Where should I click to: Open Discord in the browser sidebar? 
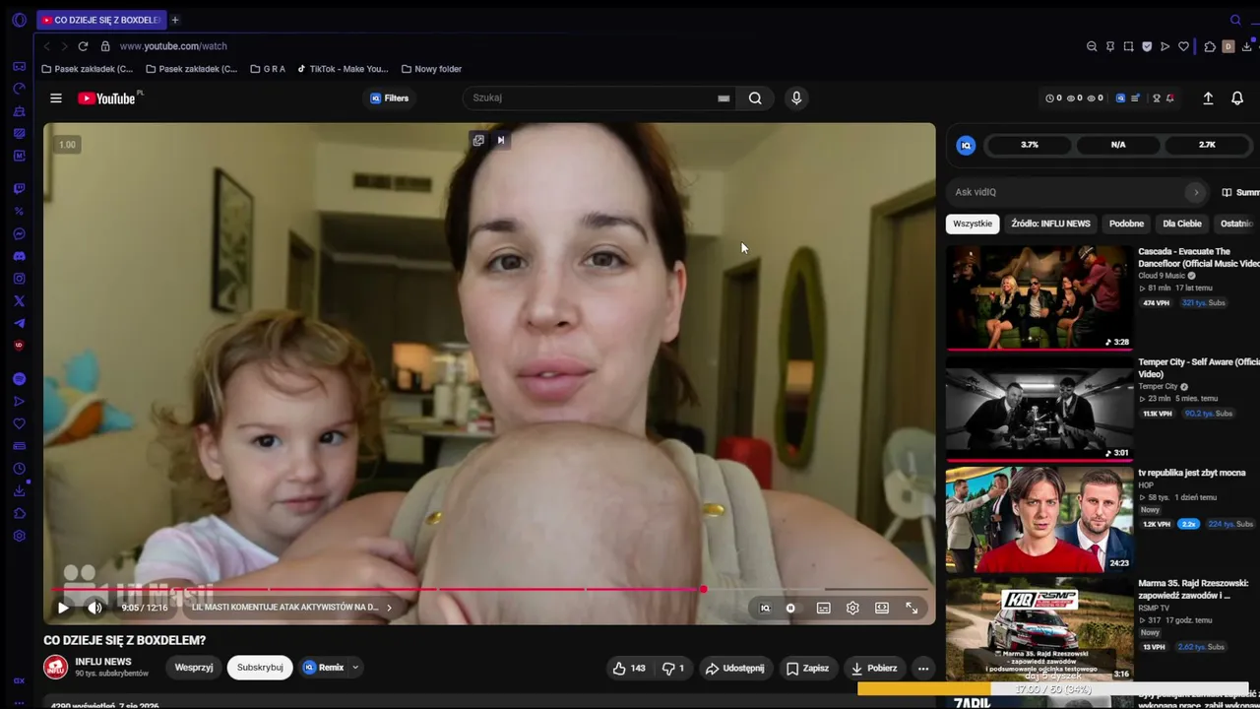[19, 256]
